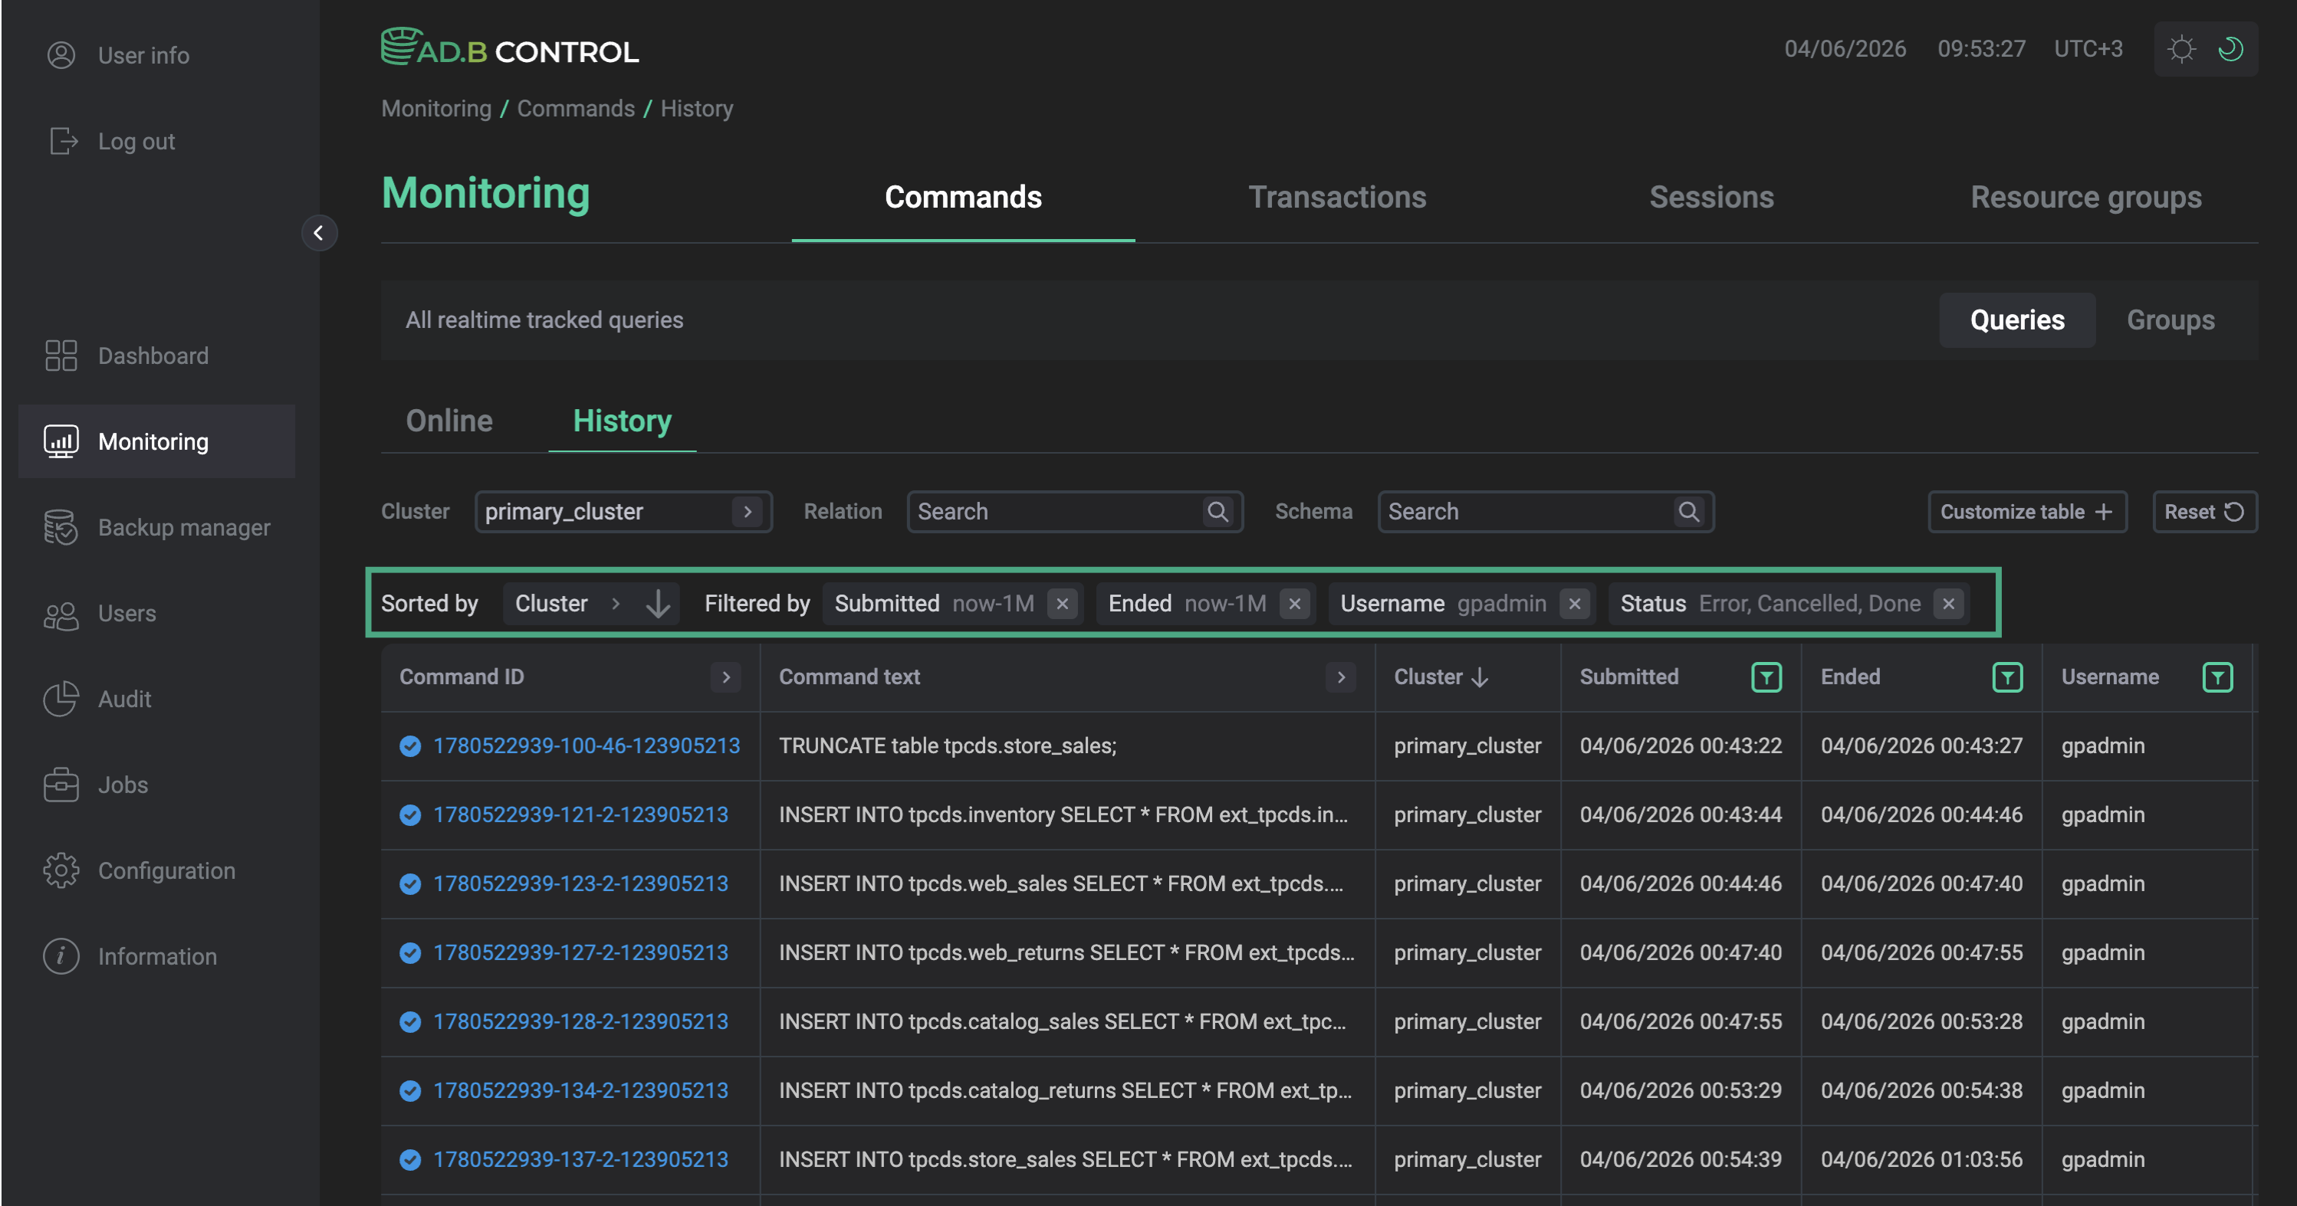Switch to the Sessions tab
Screen dimensions: 2297x1206
[x=1711, y=197]
